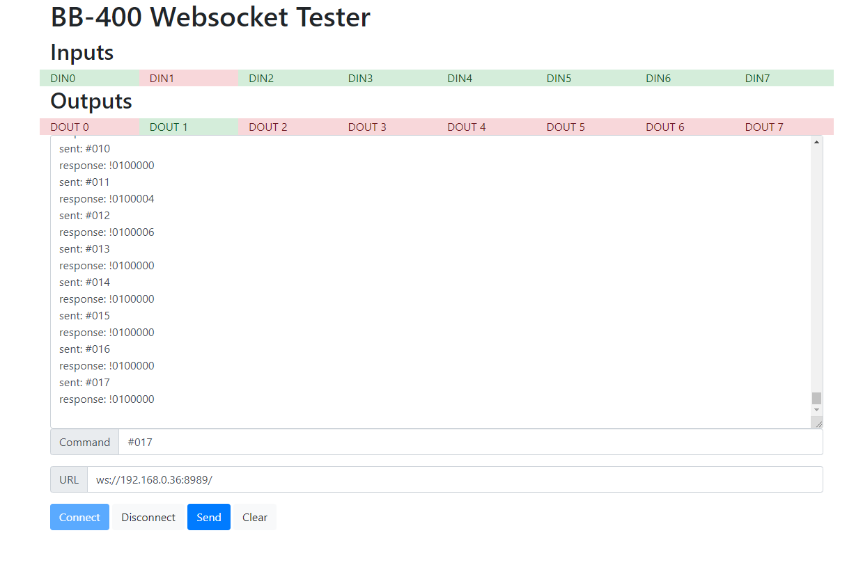Viewport: 863px width, 581px height.
Task: Toggle the DOUT 7 output cell
Action: pyautogui.click(x=786, y=127)
